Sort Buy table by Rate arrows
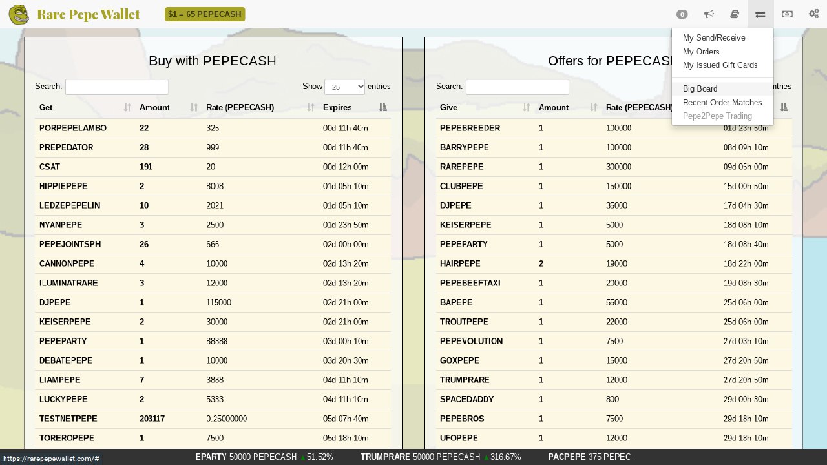Viewport: 827px width, 465px height. 311,108
